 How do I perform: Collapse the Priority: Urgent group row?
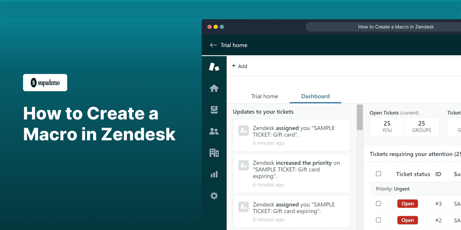[x=392, y=189]
